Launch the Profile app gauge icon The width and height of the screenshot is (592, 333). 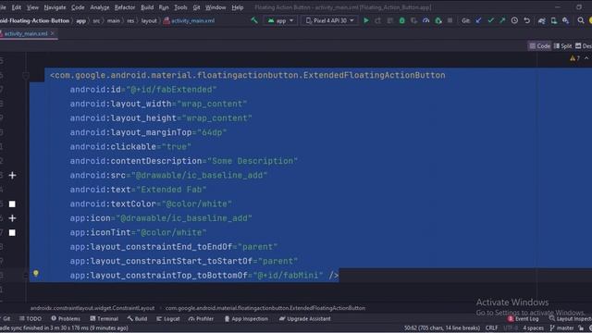click(x=426, y=20)
